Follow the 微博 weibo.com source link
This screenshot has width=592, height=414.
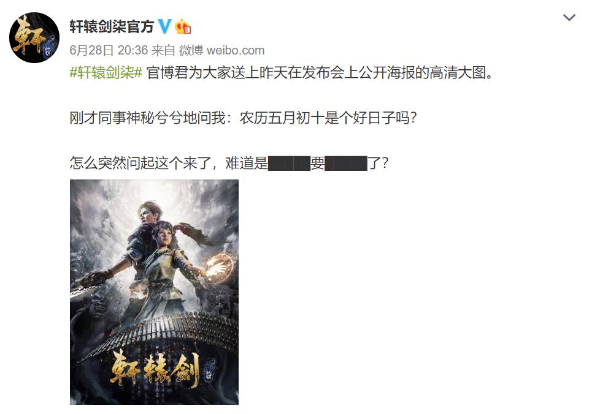221,50
